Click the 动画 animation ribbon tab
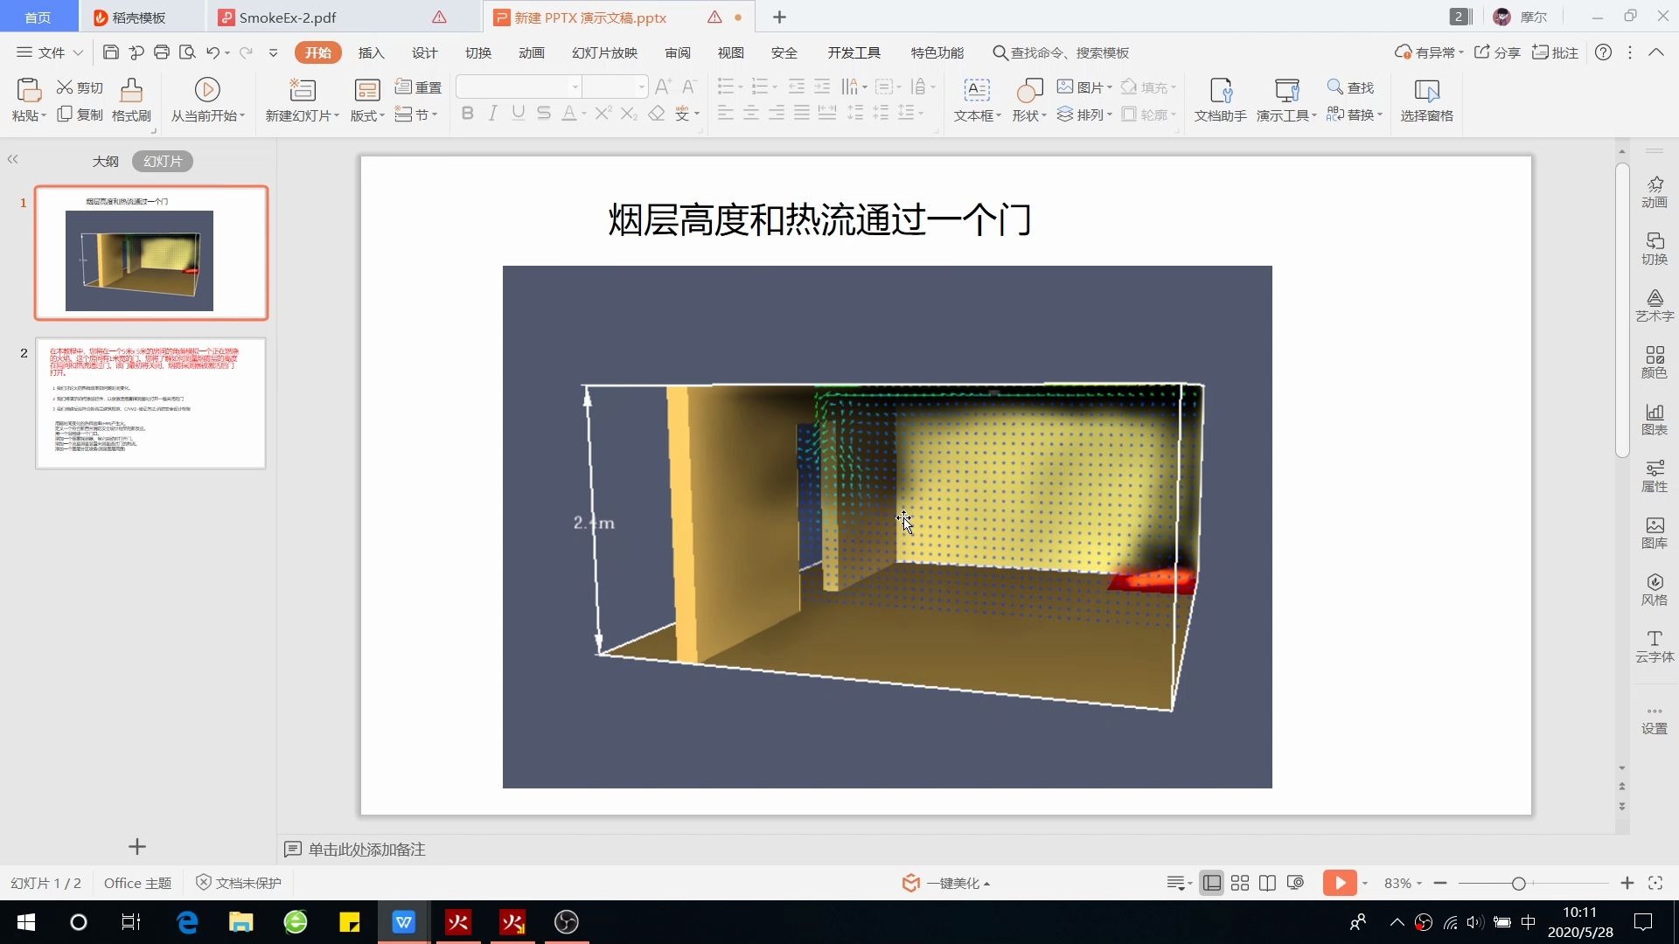 (x=532, y=53)
